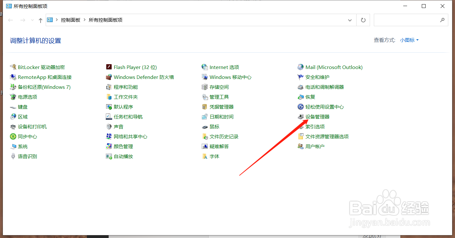Click the 区域 globe icon
This screenshot has height=238, width=455.
[13, 117]
